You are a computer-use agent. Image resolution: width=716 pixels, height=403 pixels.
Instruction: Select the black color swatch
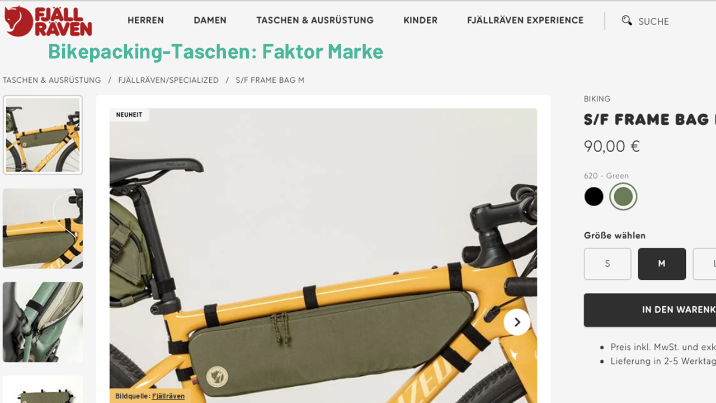pyautogui.click(x=593, y=196)
